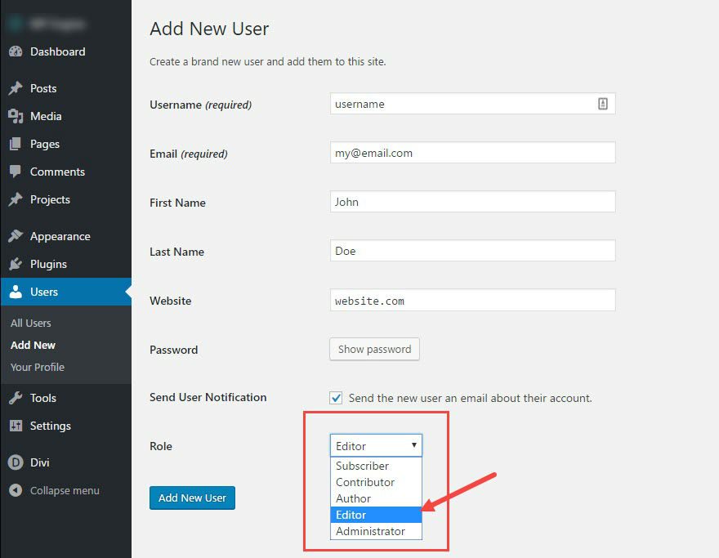Click the Dashboard gauge icon
719x558 pixels.
(16, 51)
